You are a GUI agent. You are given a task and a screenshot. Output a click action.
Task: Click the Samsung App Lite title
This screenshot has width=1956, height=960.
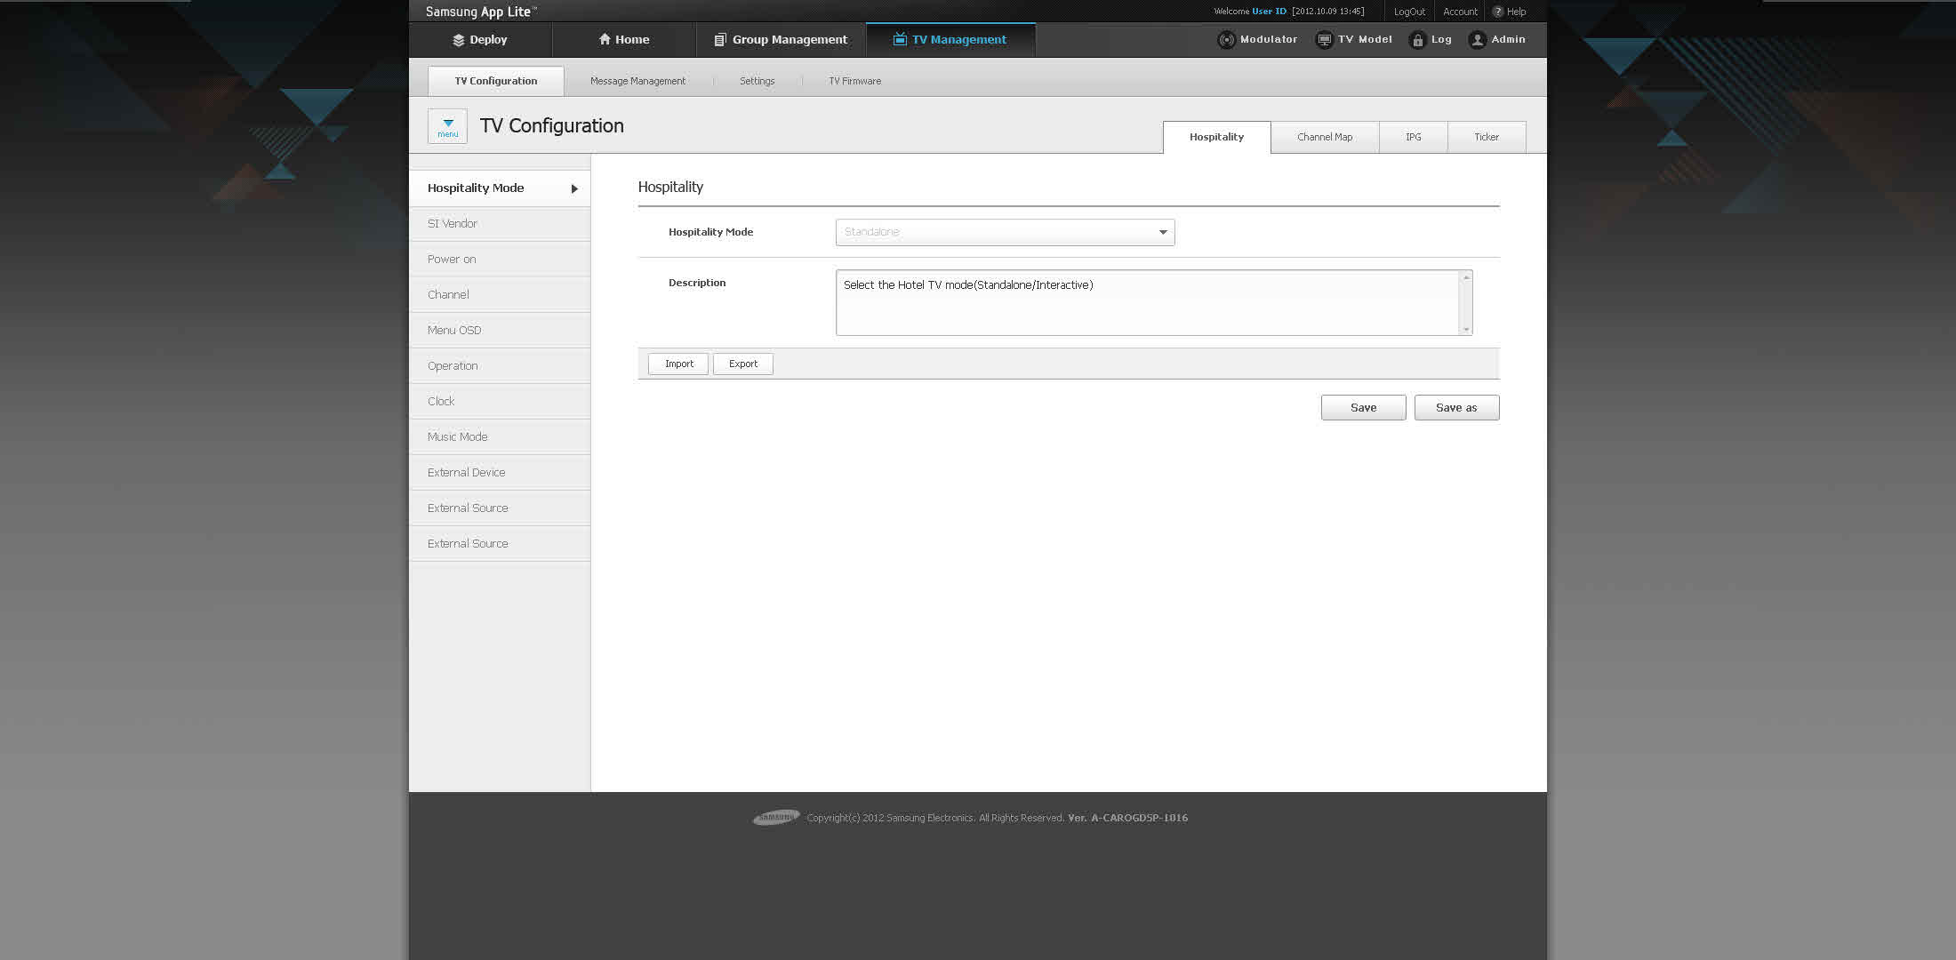[x=481, y=12]
